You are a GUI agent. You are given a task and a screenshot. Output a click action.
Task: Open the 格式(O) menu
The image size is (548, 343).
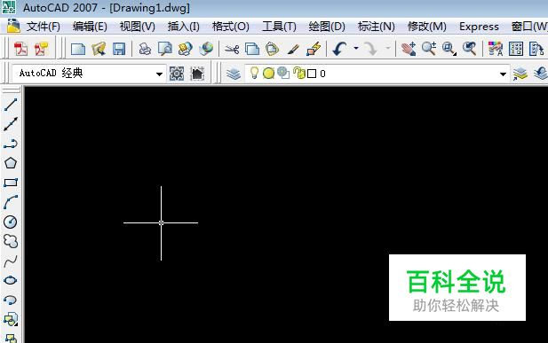(231, 27)
